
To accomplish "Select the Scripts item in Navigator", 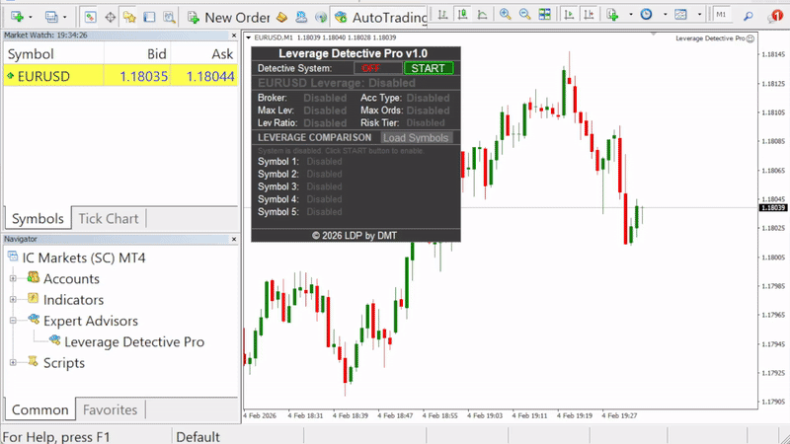I will 64,363.
